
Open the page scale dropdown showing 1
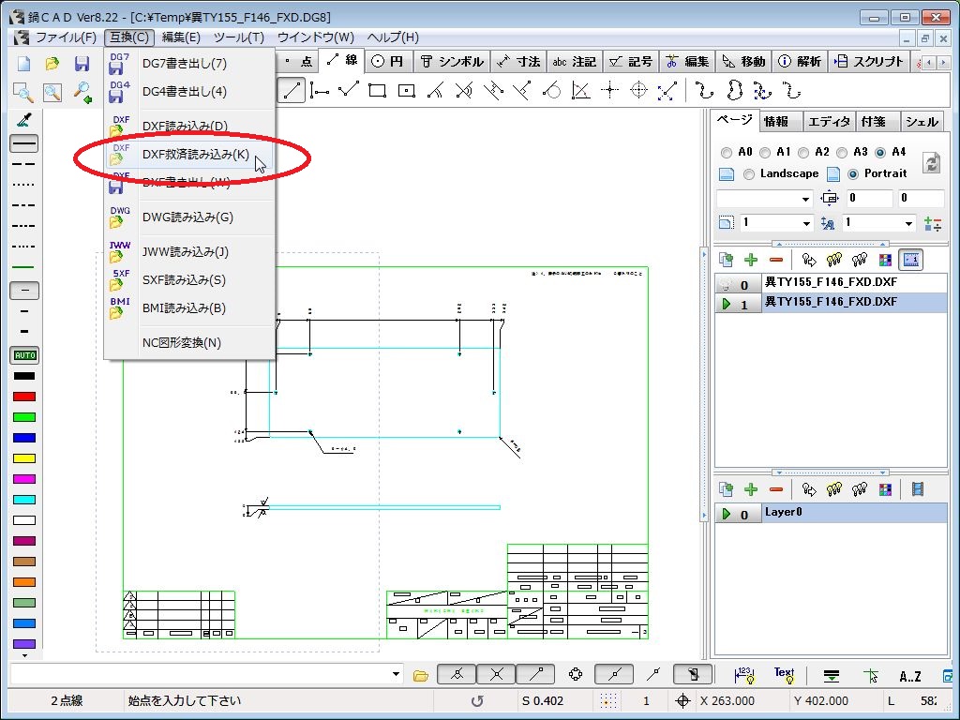(805, 223)
